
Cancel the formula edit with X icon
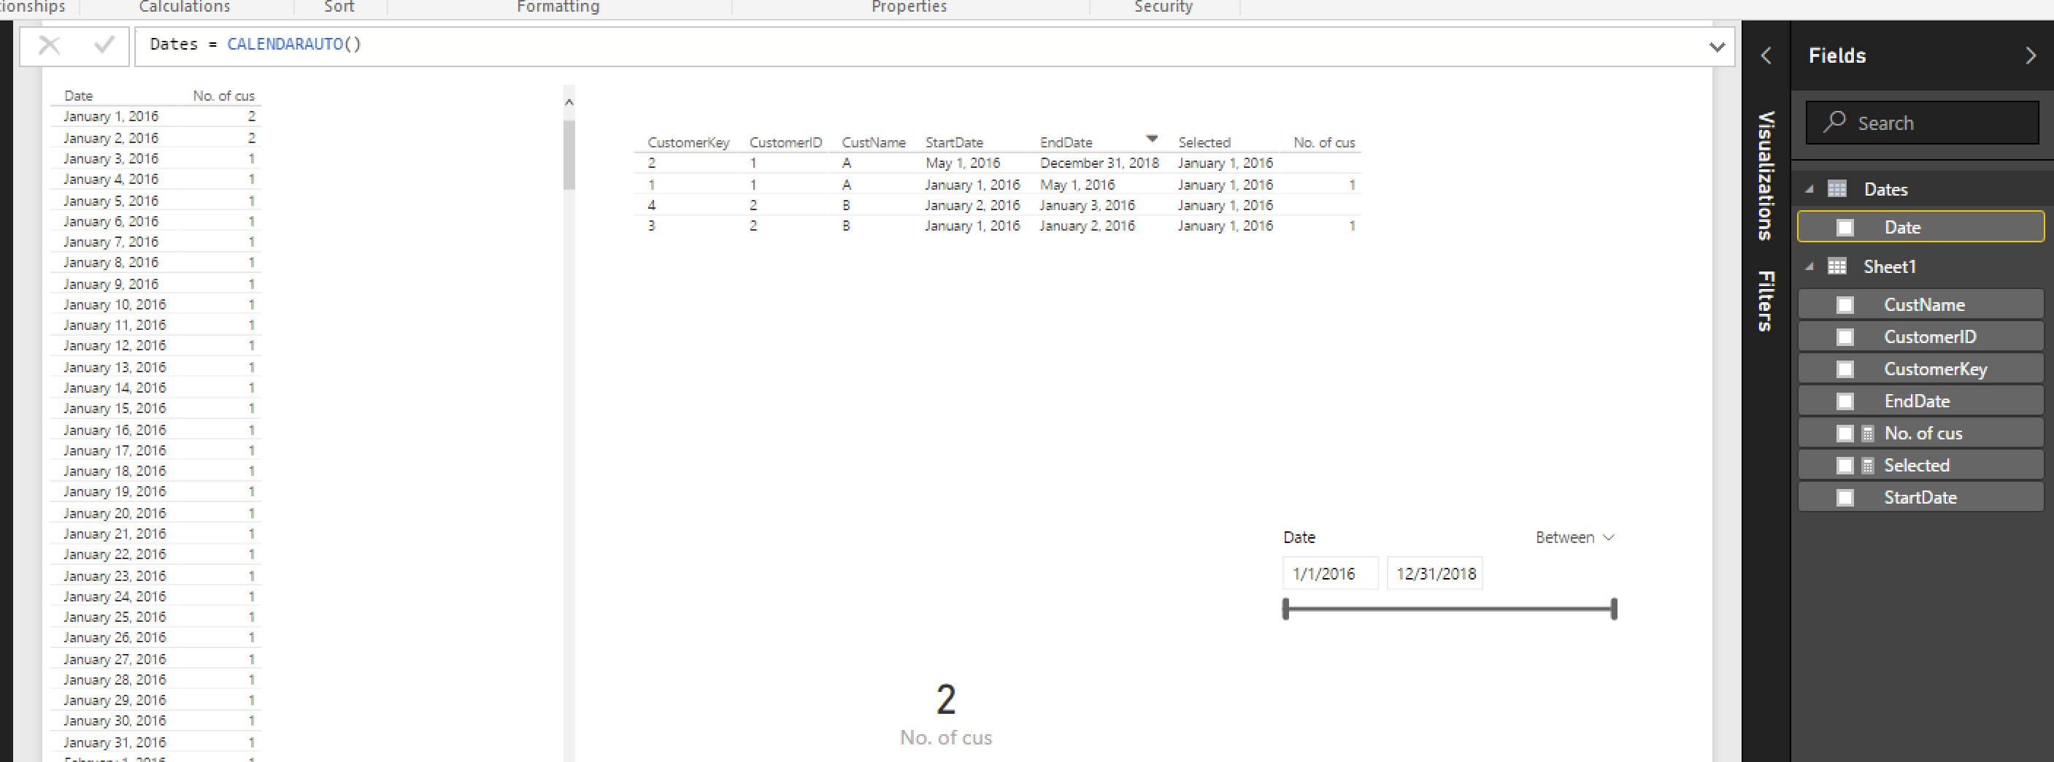[x=50, y=45]
